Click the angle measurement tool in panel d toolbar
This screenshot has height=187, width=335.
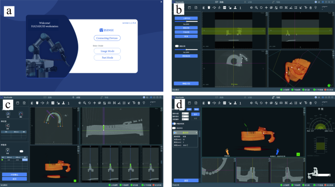pos(291,103)
